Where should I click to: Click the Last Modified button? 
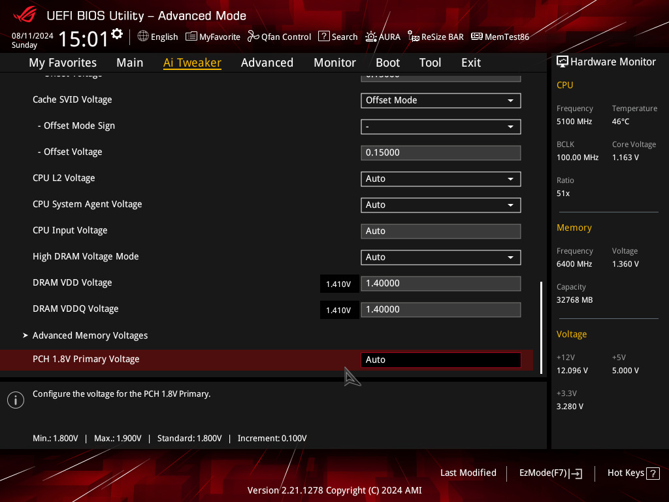[468, 473]
